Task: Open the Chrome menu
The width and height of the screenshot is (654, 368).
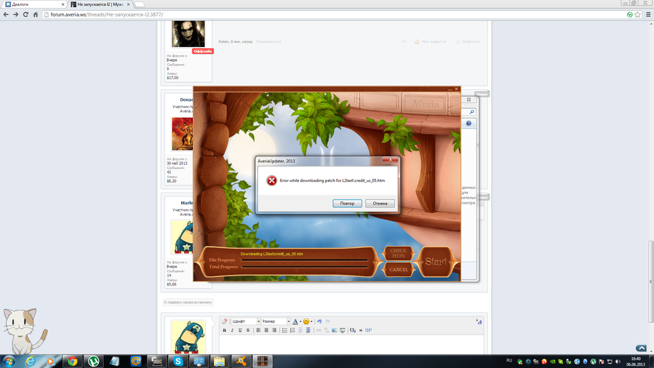Action: tap(648, 14)
